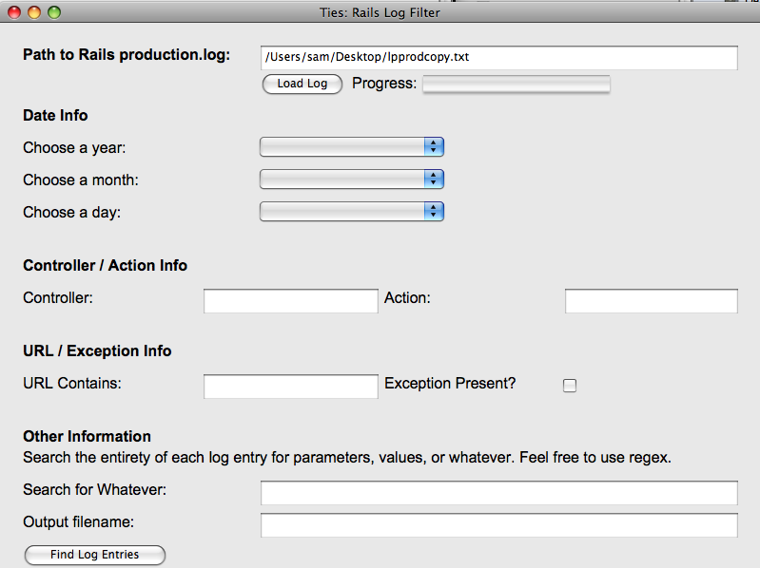Click the Load Log button
760x568 pixels.
tap(302, 84)
